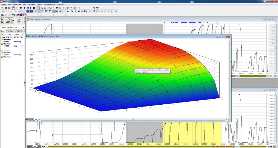Screen dimensions: 278x148
Task: Switch bottom hexdump to 3d tab
Action: [x=39, y=147]
